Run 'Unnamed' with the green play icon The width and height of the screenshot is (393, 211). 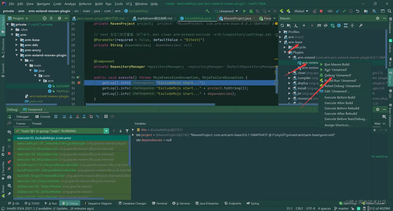pyautogui.click(x=244, y=11)
